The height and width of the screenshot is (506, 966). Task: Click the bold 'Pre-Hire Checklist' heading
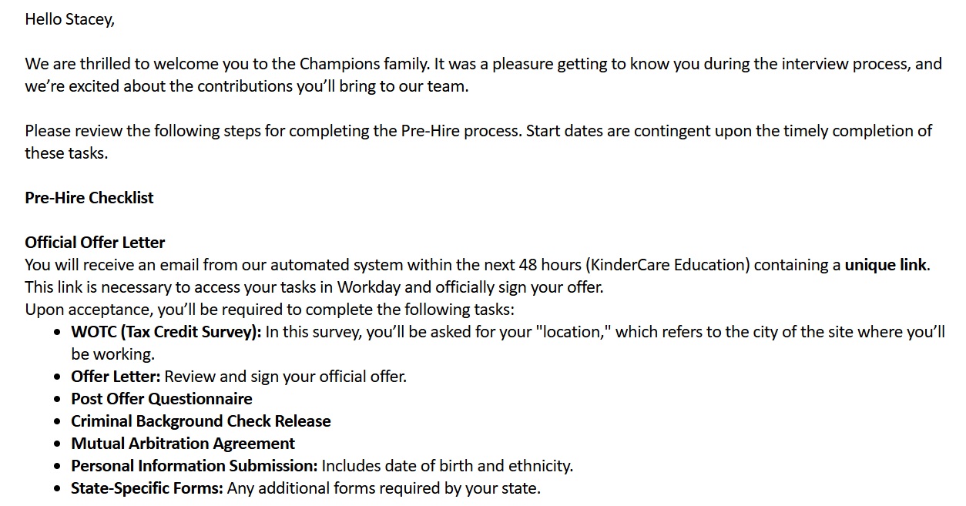point(89,198)
